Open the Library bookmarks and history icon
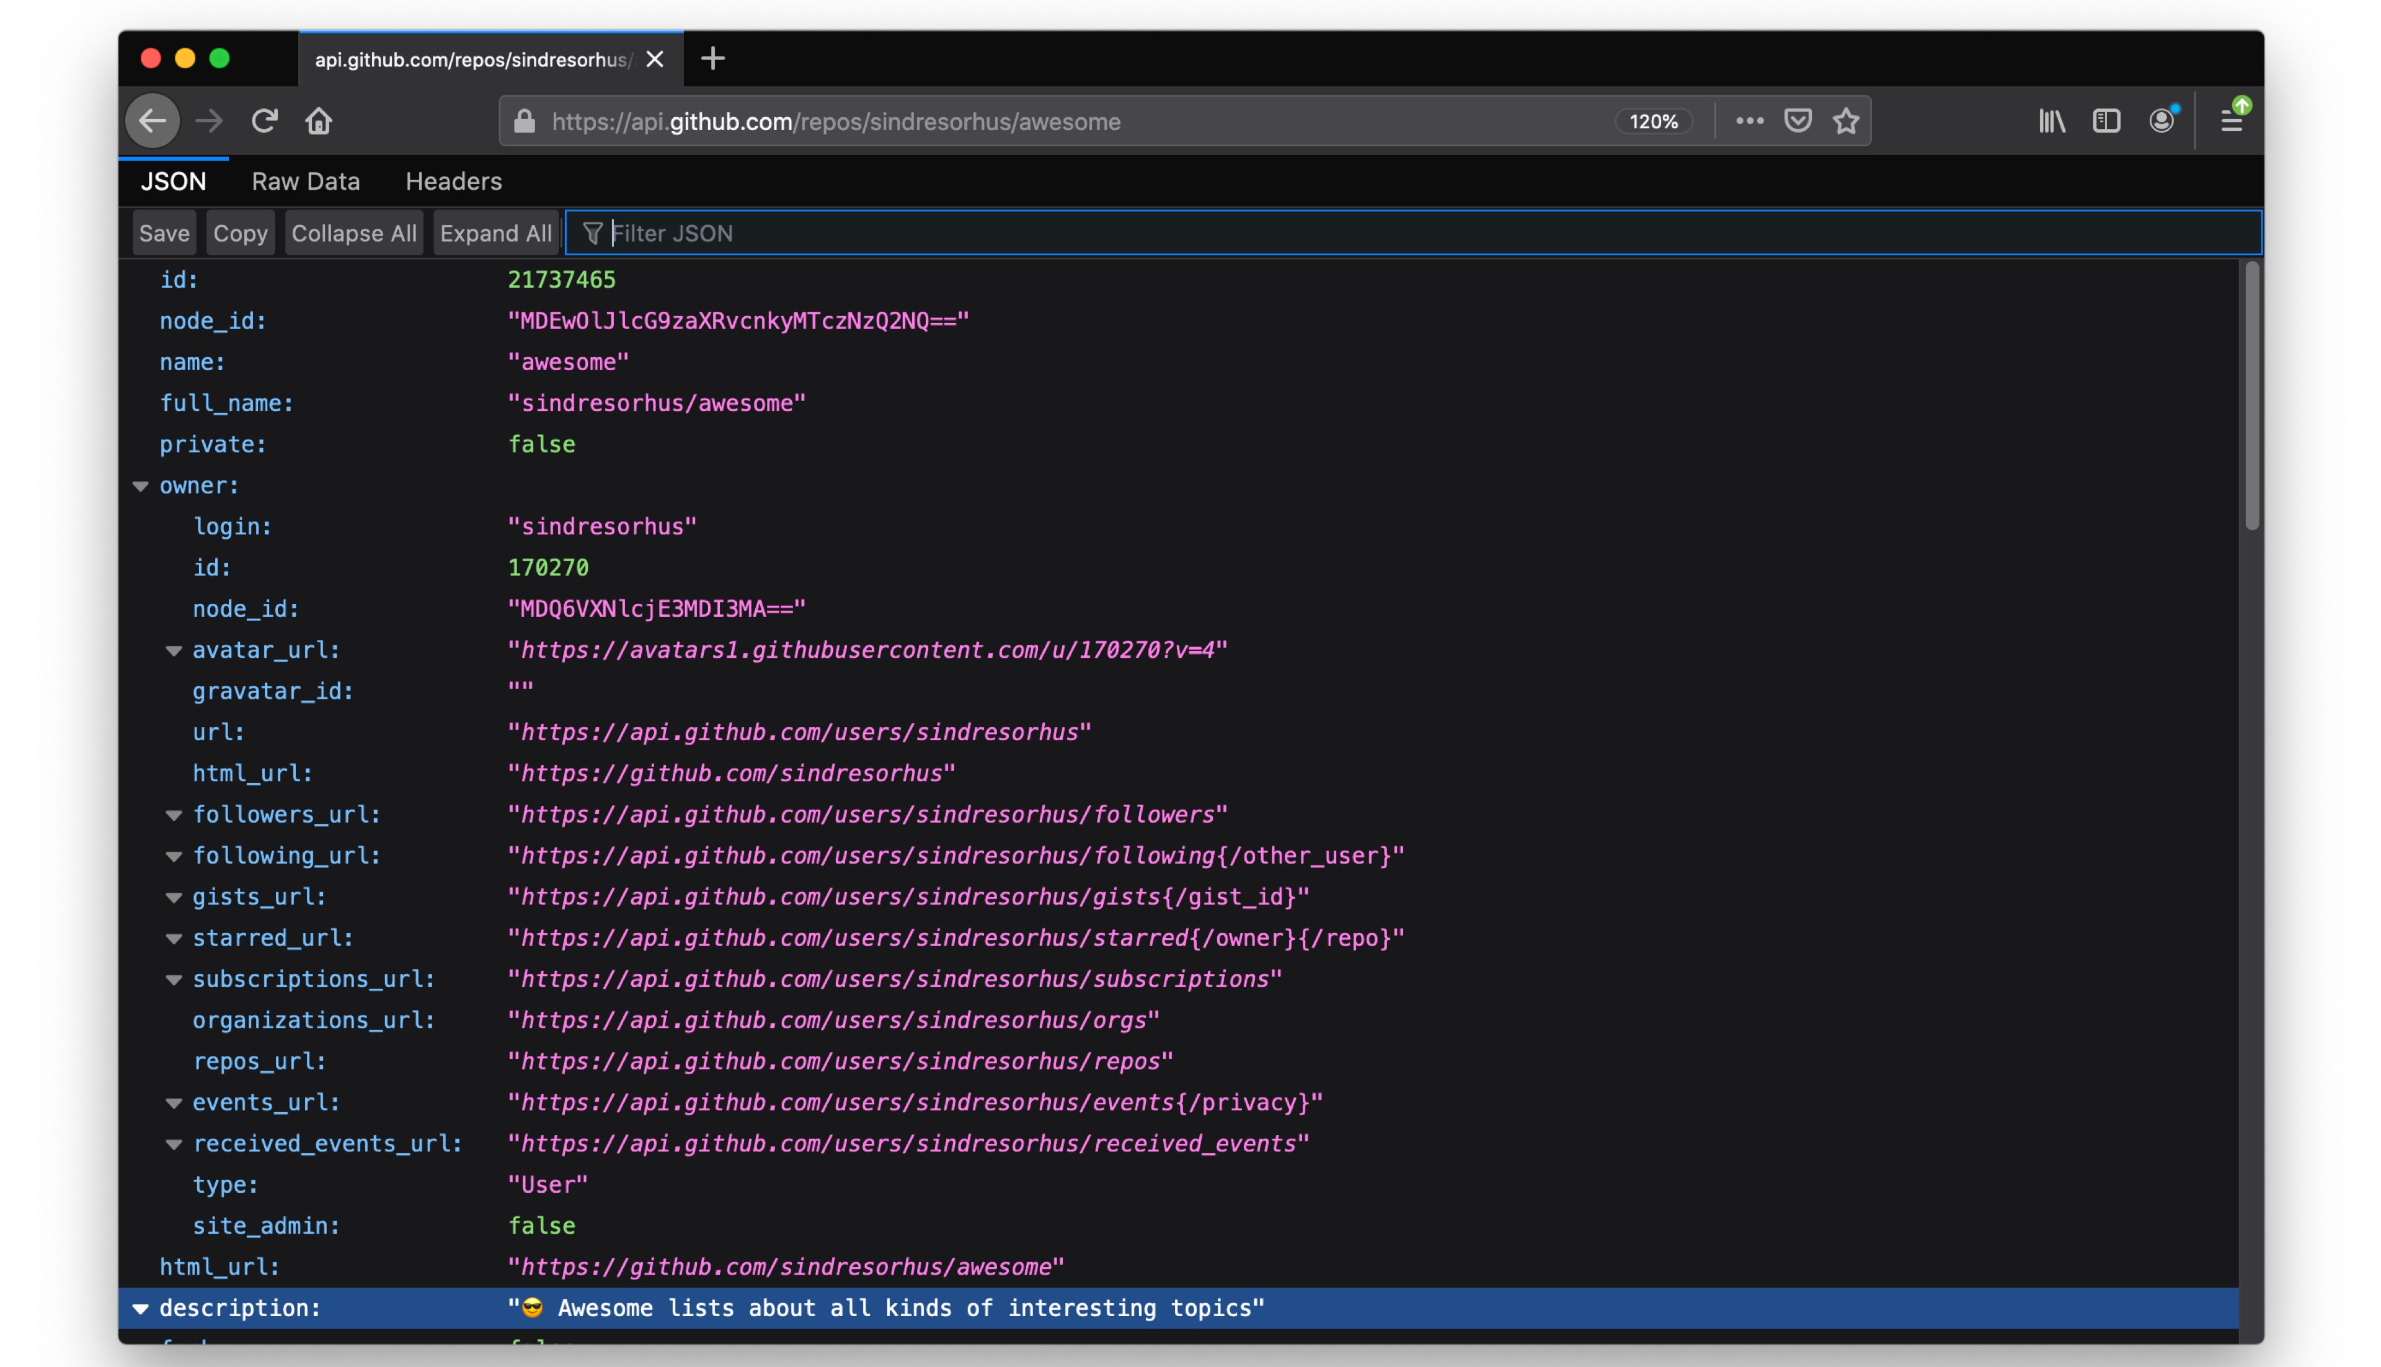The width and height of the screenshot is (2381, 1367). (x=2052, y=121)
